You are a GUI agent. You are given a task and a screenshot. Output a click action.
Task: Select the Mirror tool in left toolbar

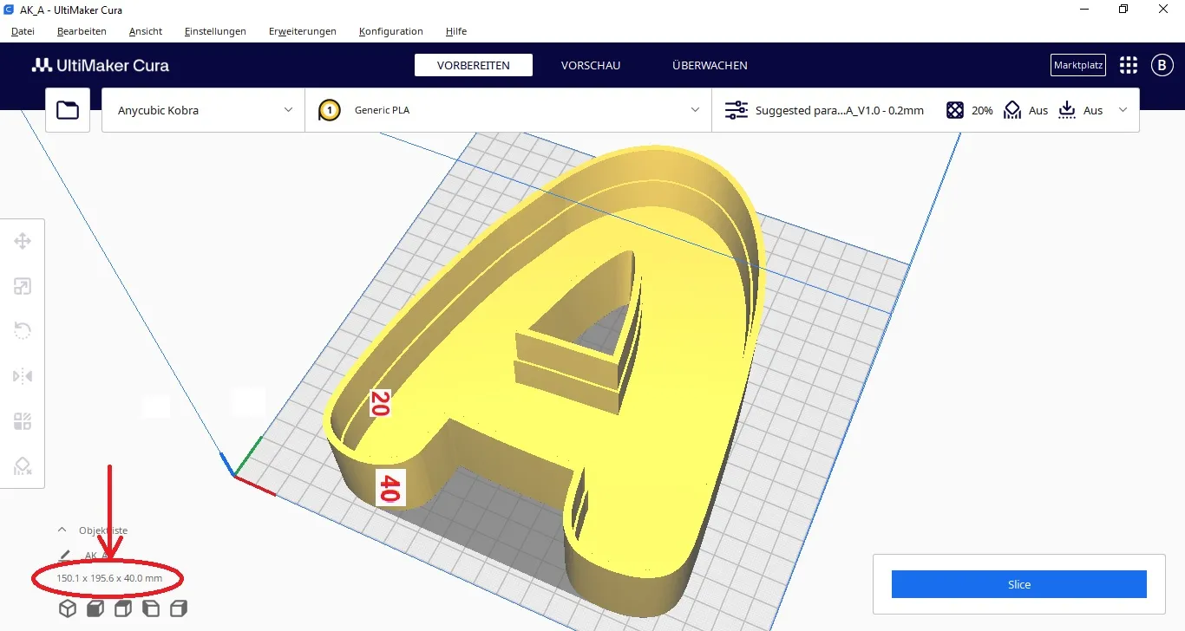[23, 376]
